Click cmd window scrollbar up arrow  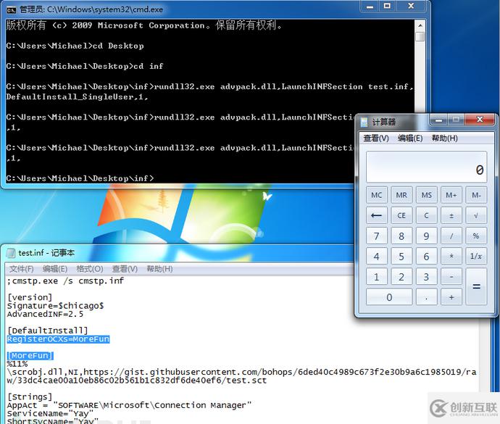click(x=420, y=25)
